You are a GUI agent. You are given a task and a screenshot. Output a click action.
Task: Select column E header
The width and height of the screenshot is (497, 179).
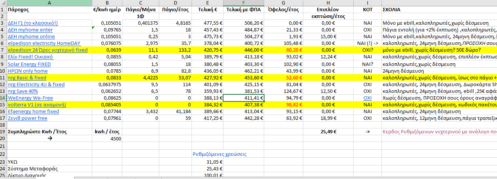click(x=207, y=3)
